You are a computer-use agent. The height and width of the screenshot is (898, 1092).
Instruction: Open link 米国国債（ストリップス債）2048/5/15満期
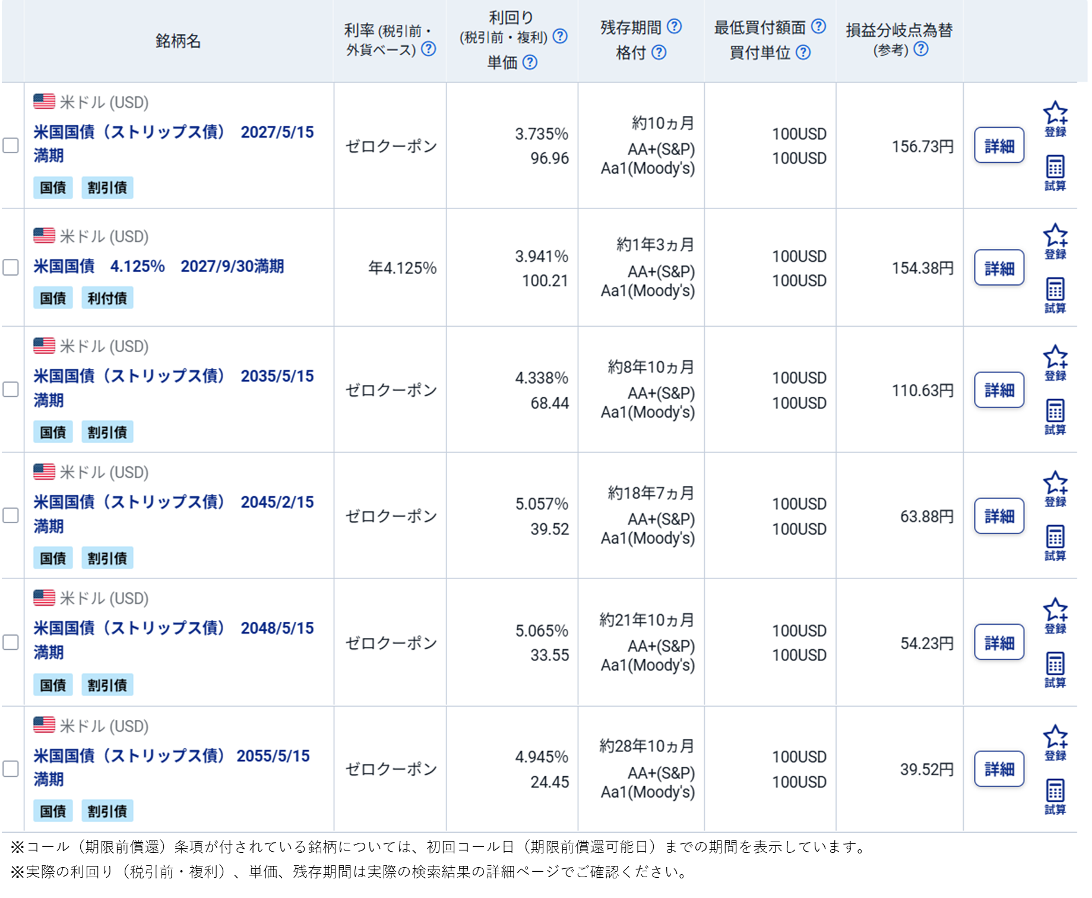point(173,640)
